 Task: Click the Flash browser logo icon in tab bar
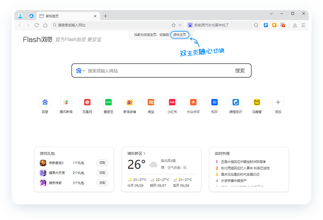[31, 16]
